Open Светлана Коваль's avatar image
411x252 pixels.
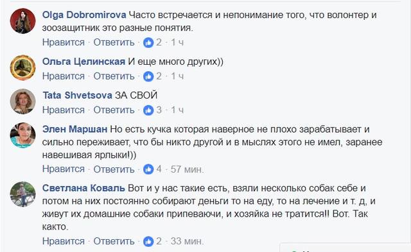(x=23, y=194)
